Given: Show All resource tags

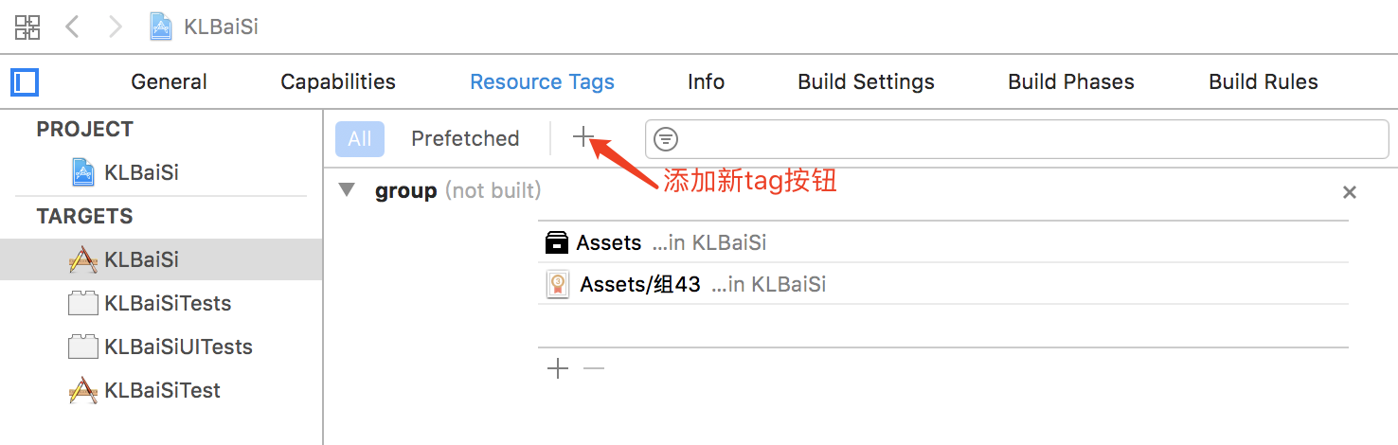Looking at the screenshot, I should click(360, 138).
